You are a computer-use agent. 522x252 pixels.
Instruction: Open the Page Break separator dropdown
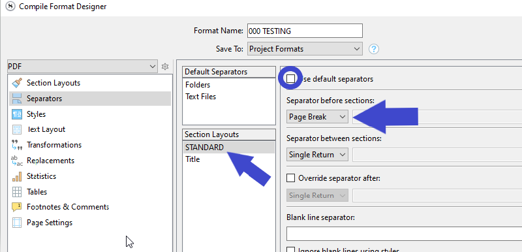point(317,117)
